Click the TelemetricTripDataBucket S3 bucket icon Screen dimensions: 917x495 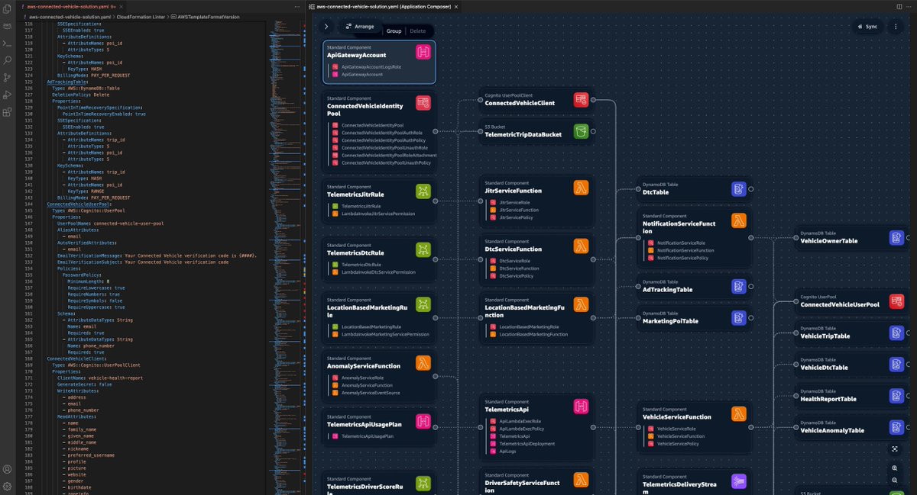(582, 131)
